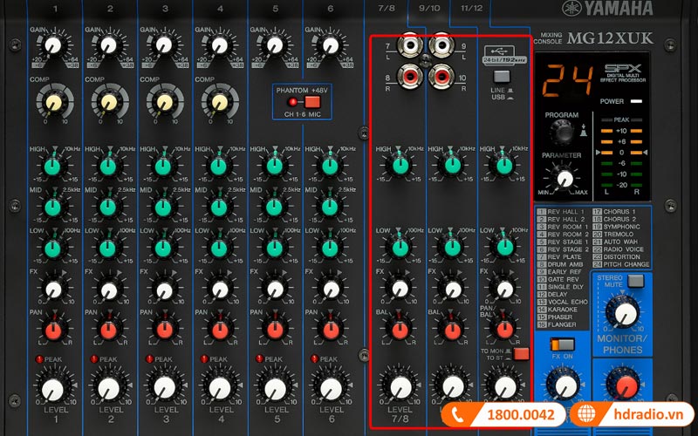This screenshot has width=698, height=436.
Task: Click channel 11/12 HIGH EQ knob
Action: [504, 166]
